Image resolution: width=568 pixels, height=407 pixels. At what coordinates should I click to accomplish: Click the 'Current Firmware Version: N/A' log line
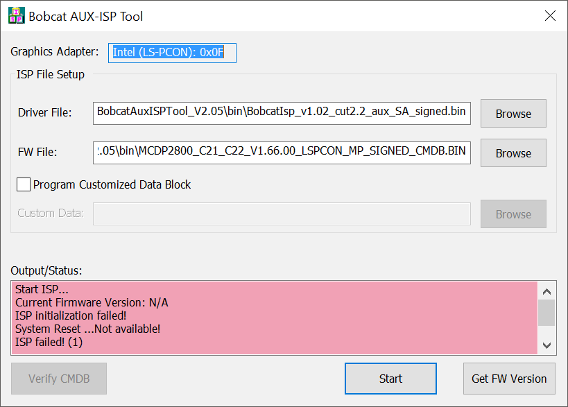coord(92,302)
